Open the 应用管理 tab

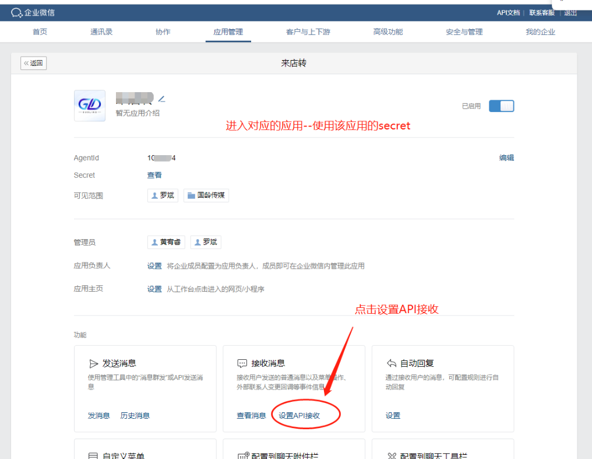pyautogui.click(x=228, y=32)
